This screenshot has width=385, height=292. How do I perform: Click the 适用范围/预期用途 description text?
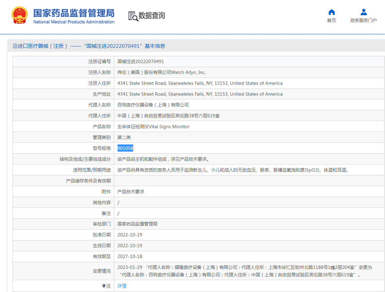point(233,170)
